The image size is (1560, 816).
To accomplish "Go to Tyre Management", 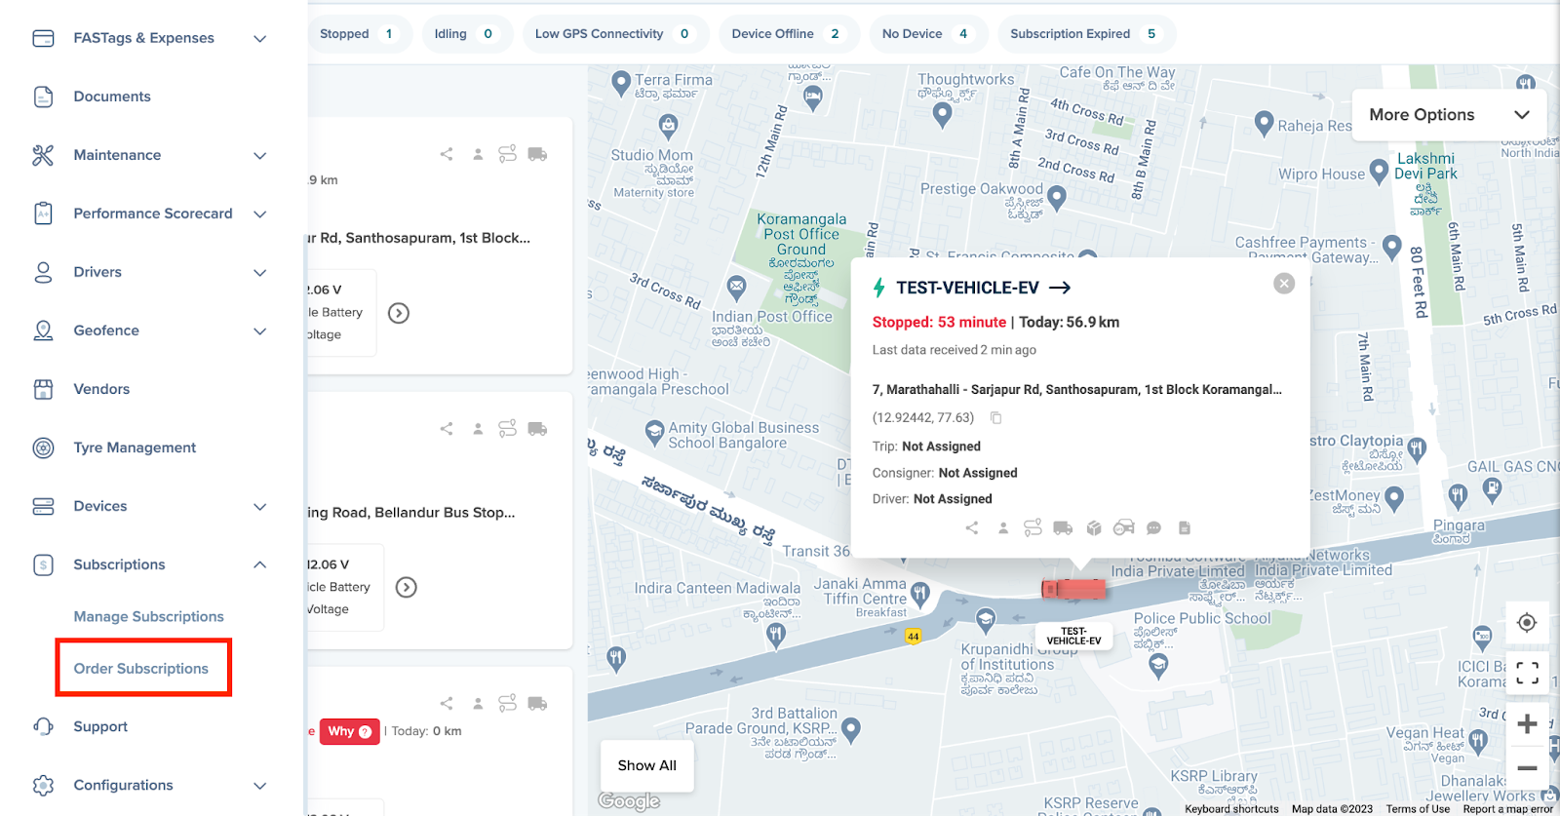I will point(135,447).
